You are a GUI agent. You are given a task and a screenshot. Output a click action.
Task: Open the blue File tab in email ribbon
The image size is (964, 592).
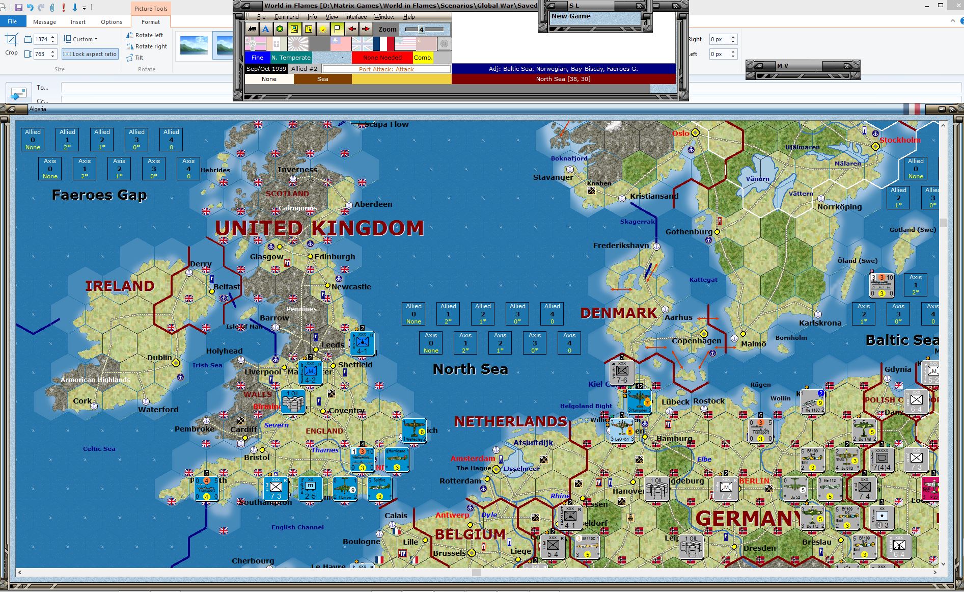[12, 21]
